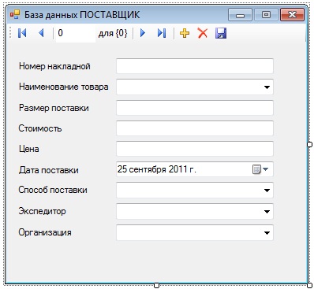The image size is (314, 289).
Task: Click the date text 25 сентября 2011 г.
Action: coord(157,169)
